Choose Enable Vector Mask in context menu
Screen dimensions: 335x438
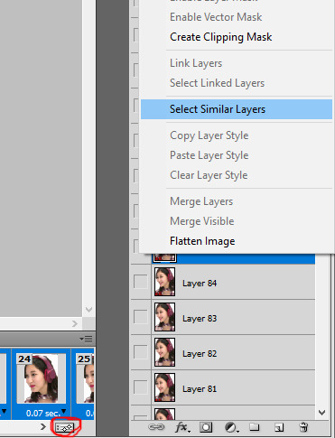tap(216, 17)
